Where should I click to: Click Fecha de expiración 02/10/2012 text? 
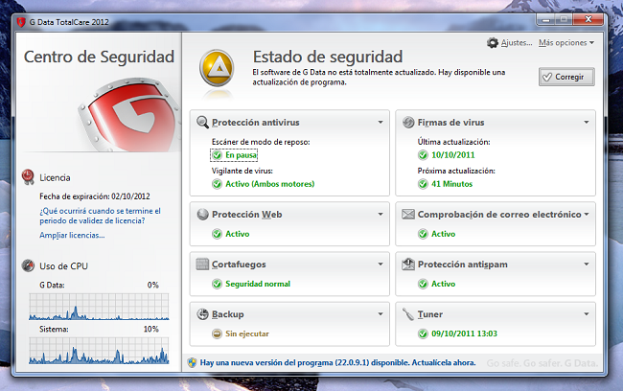[x=95, y=196]
